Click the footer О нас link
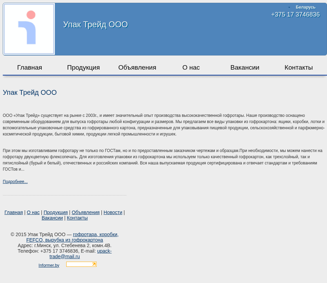Image resolution: width=327 pixels, height=283 pixels. 33,212
